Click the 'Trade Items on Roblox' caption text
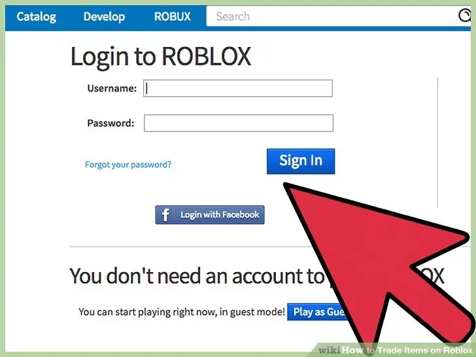Image resolution: width=476 pixels, height=357 pixels. pyautogui.click(x=425, y=350)
